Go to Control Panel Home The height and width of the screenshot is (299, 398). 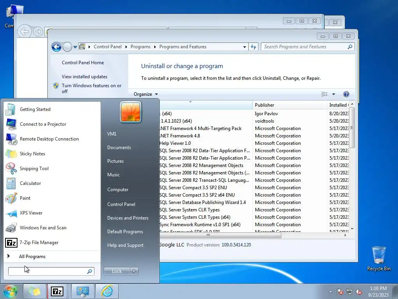pos(83,63)
